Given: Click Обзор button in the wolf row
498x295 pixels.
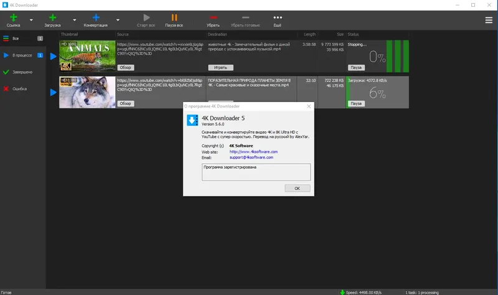Looking at the screenshot, I should (x=126, y=103).
